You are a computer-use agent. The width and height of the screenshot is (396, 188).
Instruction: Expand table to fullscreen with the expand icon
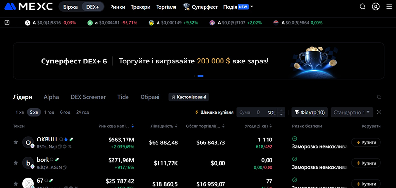(x=379, y=112)
